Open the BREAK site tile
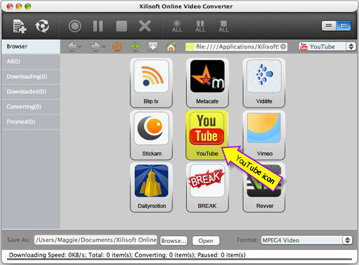Screen dimensions: 359x265 [207, 188]
